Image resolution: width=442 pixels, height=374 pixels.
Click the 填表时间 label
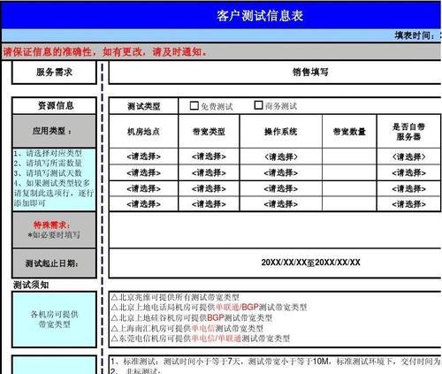(415, 35)
